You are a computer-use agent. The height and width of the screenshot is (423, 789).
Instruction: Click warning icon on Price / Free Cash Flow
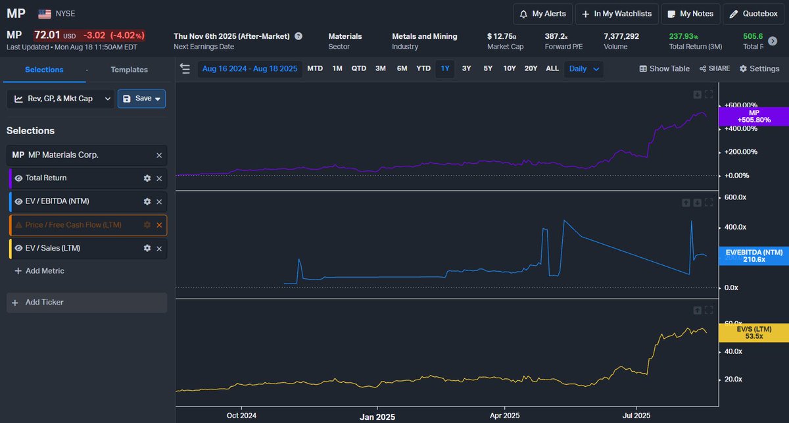[18, 225]
